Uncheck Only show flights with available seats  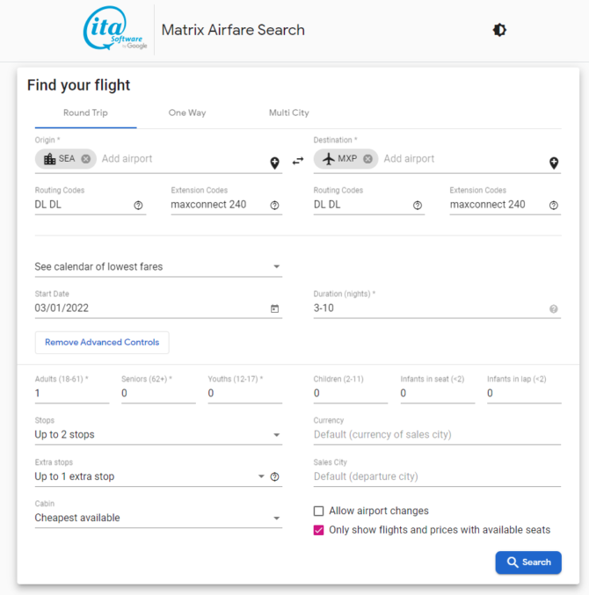pyautogui.click(x=319, y=530)
